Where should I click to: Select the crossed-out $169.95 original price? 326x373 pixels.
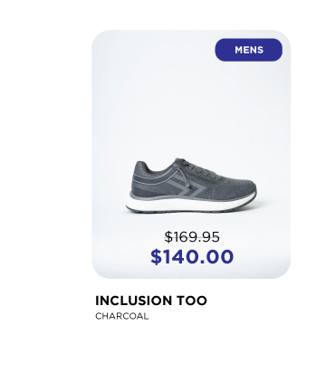pos(192,236)
